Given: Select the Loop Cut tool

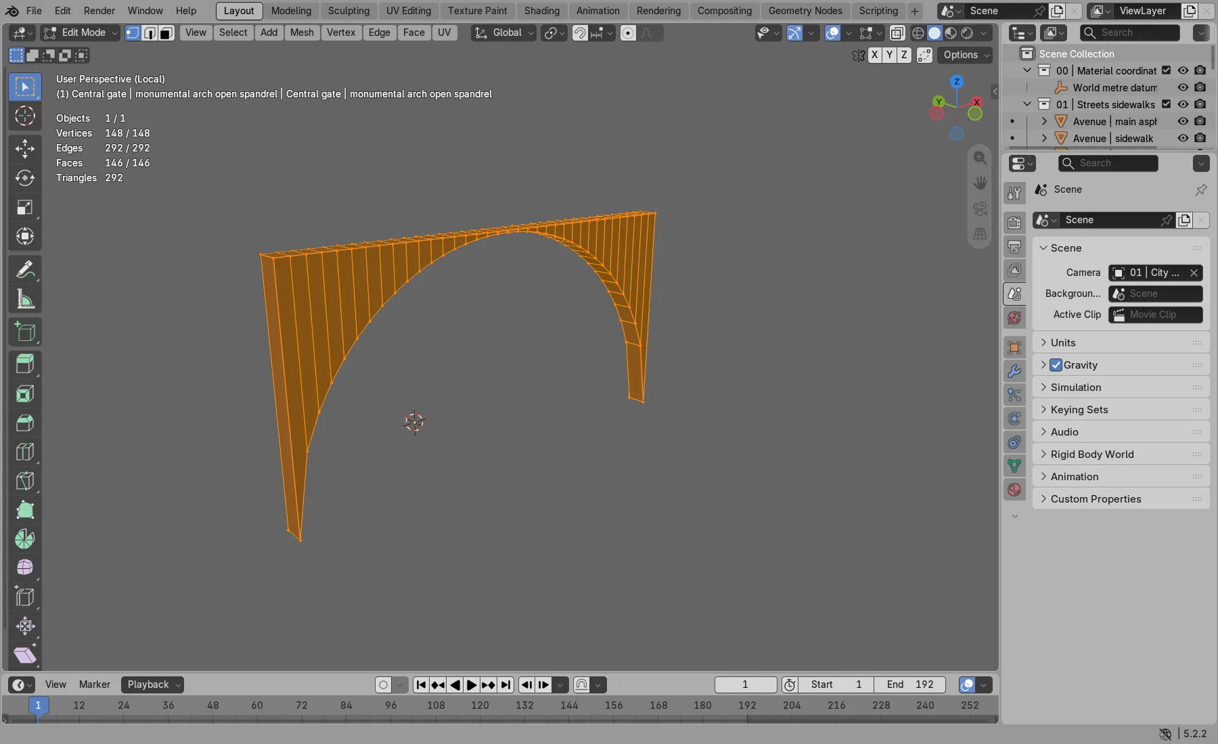Looking at the screenshot, I should coord(25,452).
